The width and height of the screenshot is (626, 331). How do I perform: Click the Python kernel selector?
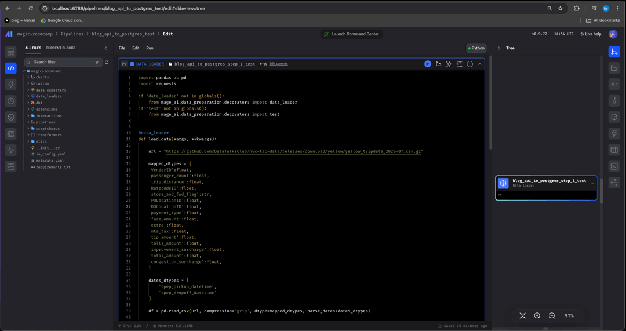pyautogui.click(x=476, y=48)
